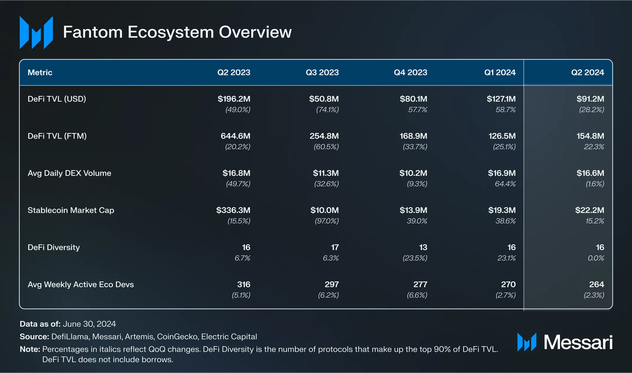632x373 pixels.
Task: Select the Q1 2024 column header
Action: point(499,72)
